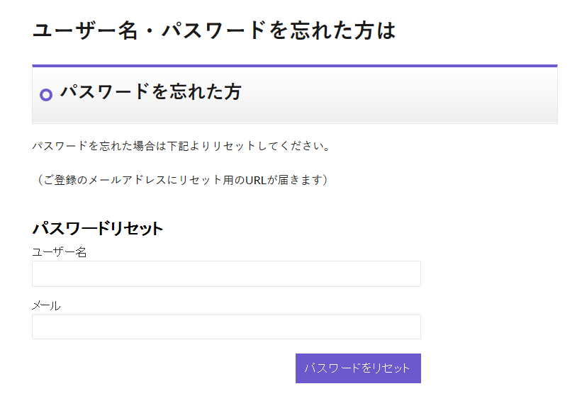Click the page title ユーザー名・パスワードを忘れた方は

[213, 30]
